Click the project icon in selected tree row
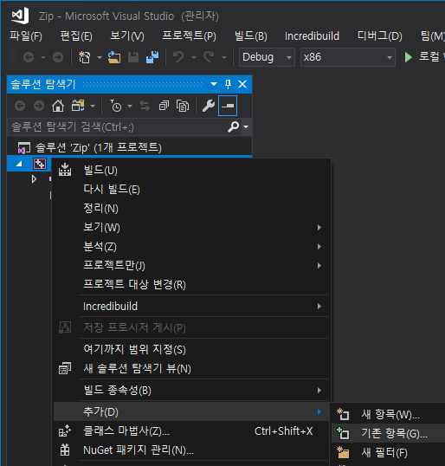Screen dimensions: 445x466 pos(40,164)
